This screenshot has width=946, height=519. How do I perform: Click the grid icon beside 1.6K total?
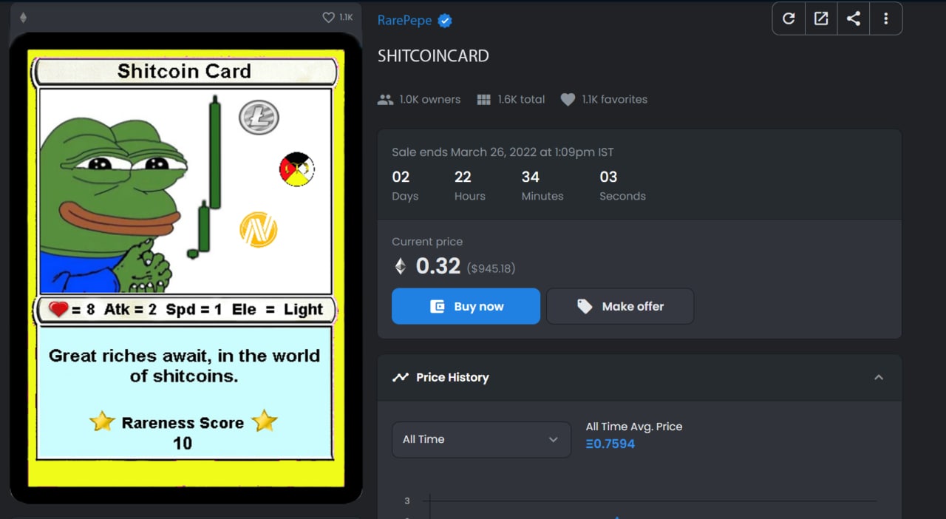484,100
